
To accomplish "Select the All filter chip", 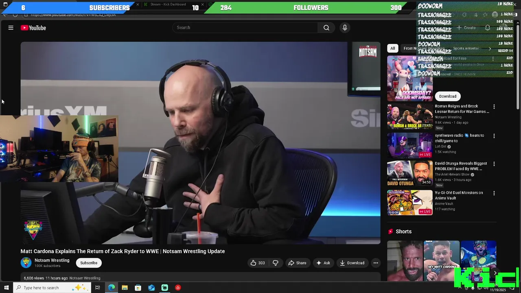I will 392,48.
